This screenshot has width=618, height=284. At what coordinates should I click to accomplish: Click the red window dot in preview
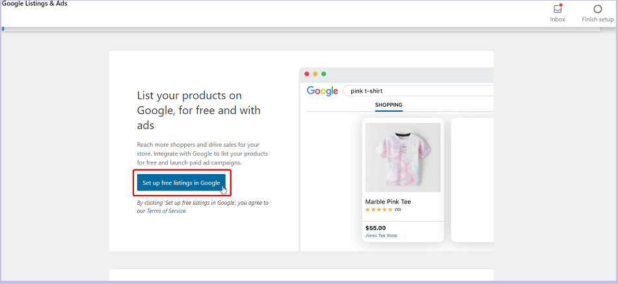click(x=307, y=73)
